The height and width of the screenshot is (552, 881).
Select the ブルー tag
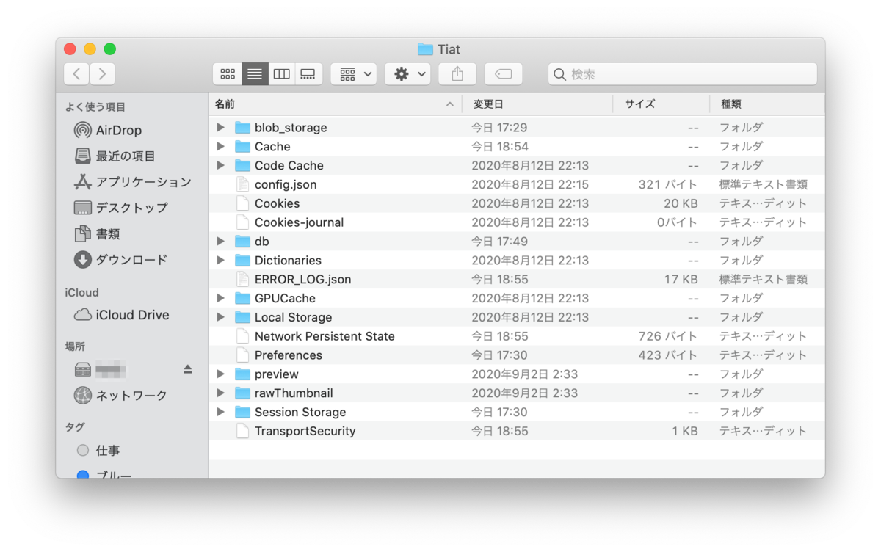pyautogui.click(x=104, y=474)
